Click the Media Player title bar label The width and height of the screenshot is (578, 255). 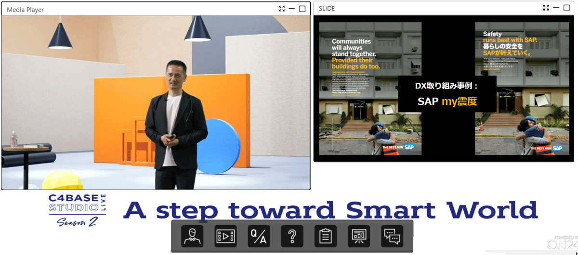25,10
